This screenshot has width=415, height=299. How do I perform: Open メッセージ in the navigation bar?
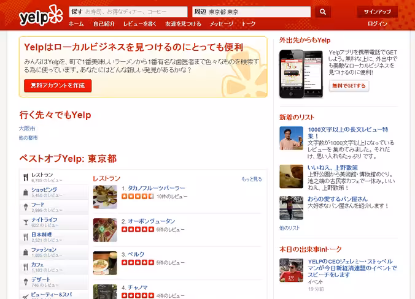tap(222, 24)
